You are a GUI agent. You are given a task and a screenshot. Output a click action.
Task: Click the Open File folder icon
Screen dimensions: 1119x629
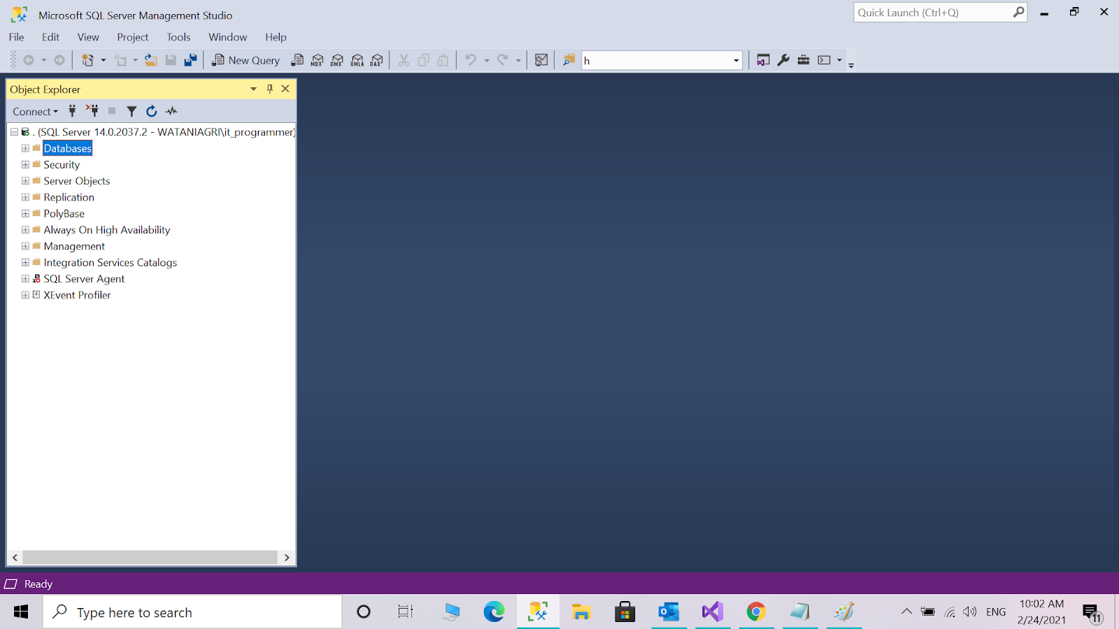pos(150,60)
